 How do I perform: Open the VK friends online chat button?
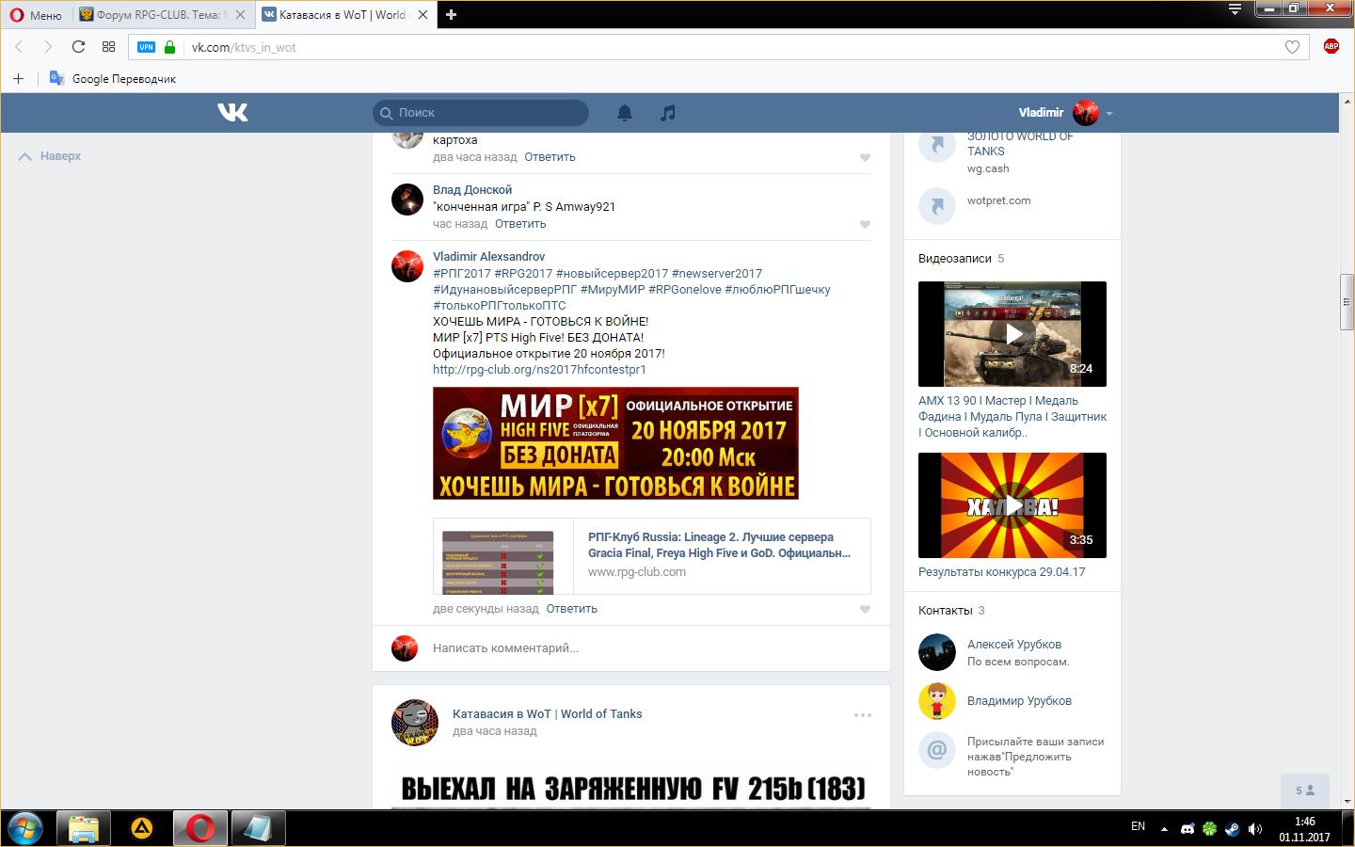(x=1304, y=791)
